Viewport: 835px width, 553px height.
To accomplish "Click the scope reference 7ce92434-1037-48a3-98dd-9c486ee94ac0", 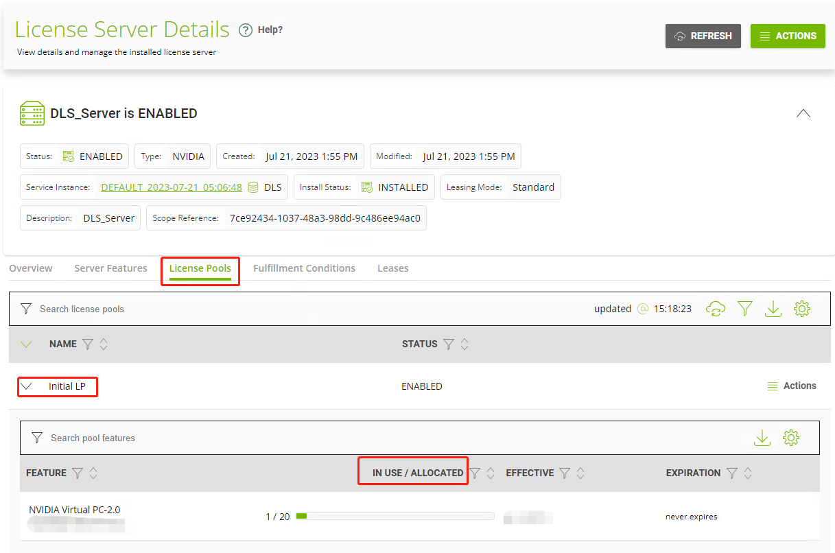I will [x=325, y=218].
